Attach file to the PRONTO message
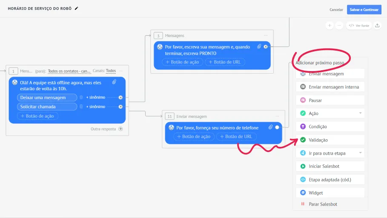 coord(259,46)
